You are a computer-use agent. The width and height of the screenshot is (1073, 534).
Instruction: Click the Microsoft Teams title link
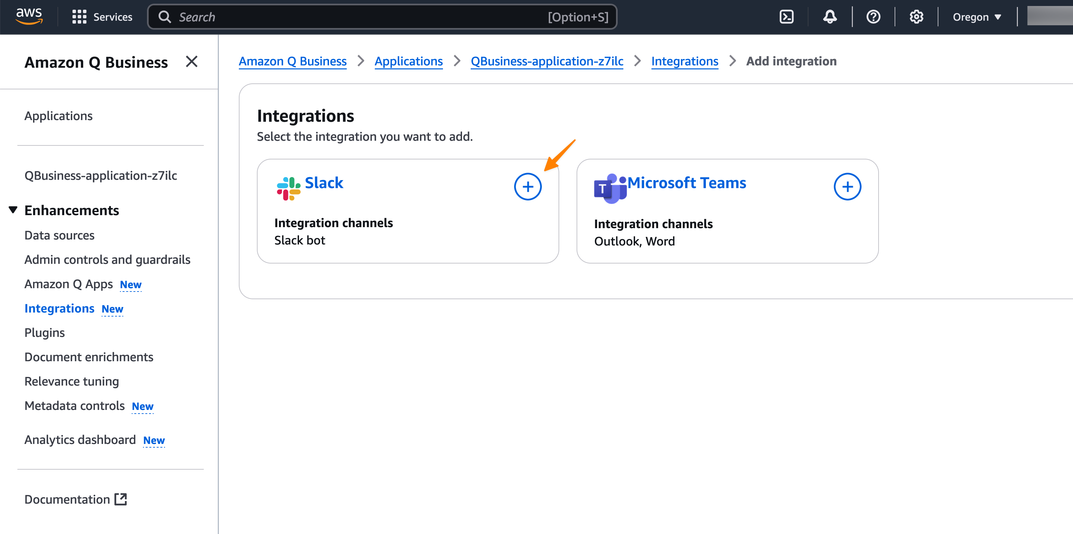pos(686,183)
